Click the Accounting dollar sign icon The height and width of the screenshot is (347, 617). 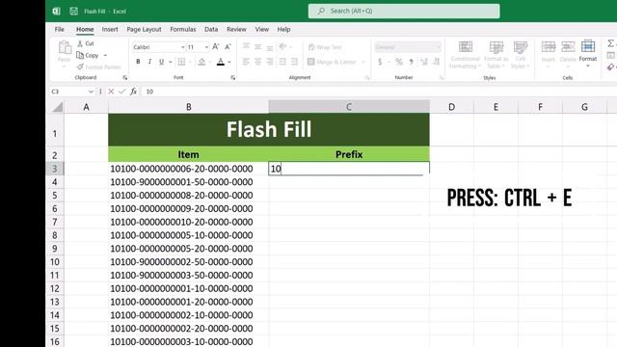380,62
